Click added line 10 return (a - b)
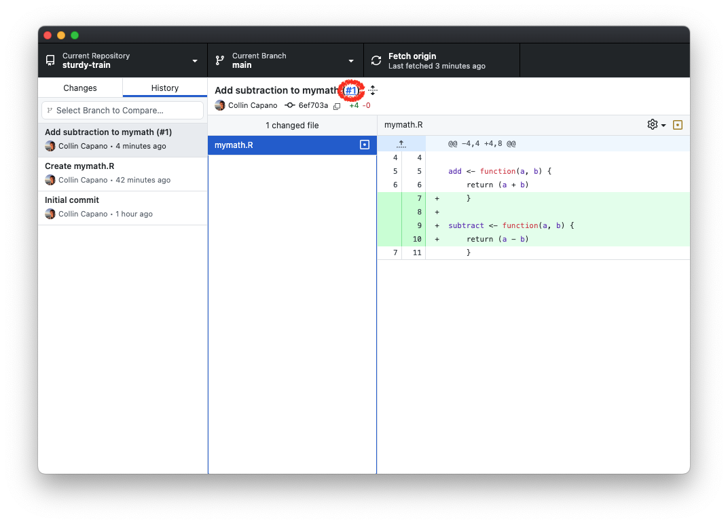This screenshot has width=728, height=524. tap(534, 239)
